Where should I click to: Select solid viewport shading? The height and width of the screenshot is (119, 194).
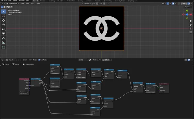tap(184, 4)
